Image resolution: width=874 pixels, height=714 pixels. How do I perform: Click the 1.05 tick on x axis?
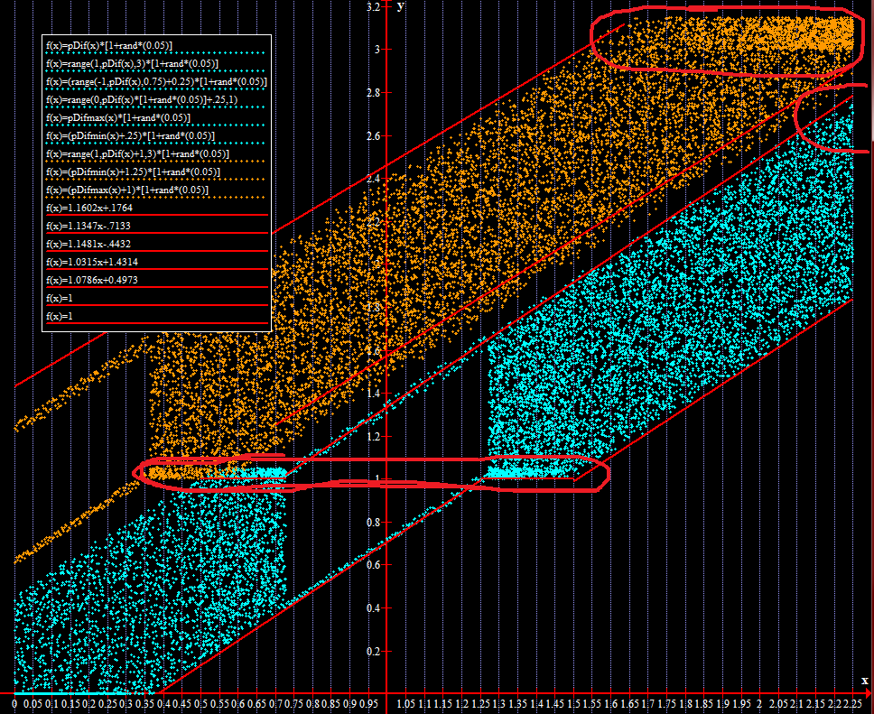tap(405, 704)
